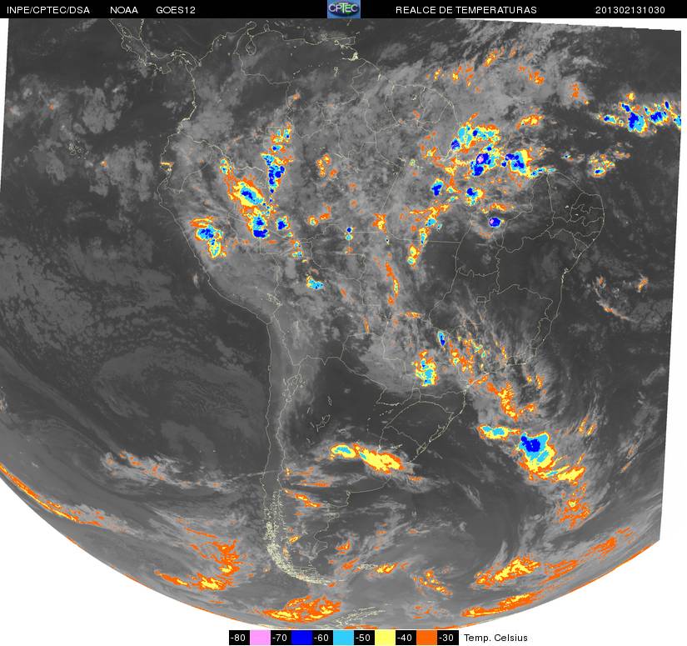
Task: Click the -60 legend value
Action: click(x=322, y=638)
